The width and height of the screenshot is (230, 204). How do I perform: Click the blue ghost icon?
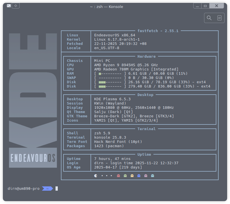(139, 176)
